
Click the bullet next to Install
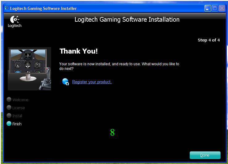coord(9,115)
